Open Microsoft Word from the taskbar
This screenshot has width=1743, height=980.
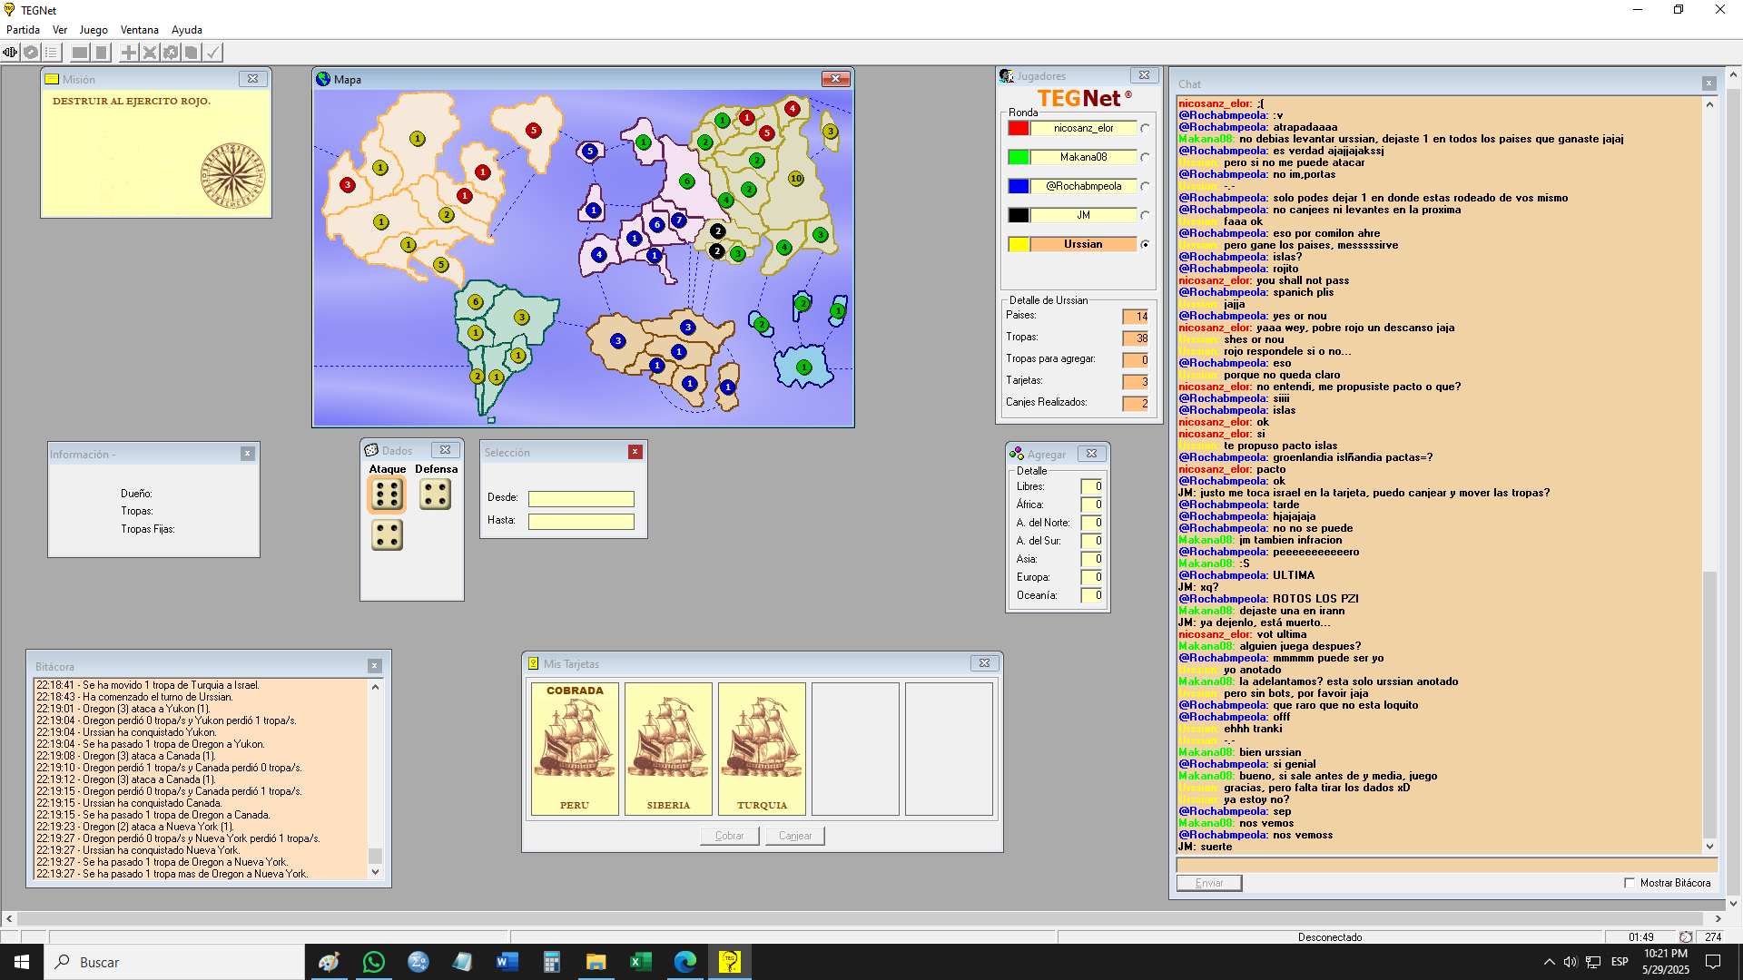pyautogui.click(x=507, y=962)
